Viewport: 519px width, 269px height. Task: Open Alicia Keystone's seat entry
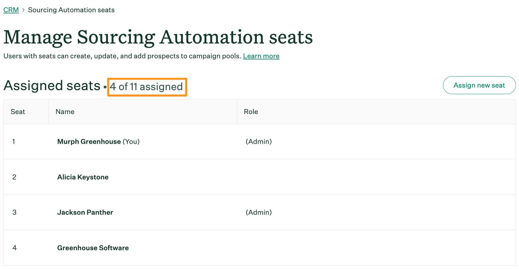coord(83,177)
